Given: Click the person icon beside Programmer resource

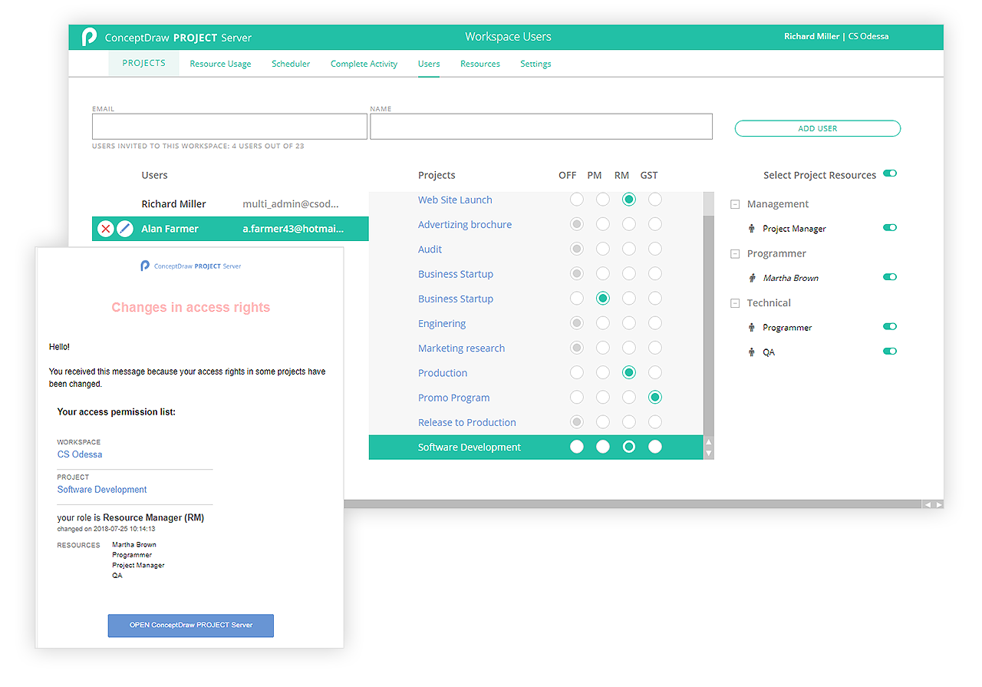Looking at the screenshot, I should (x=752, y=328).
